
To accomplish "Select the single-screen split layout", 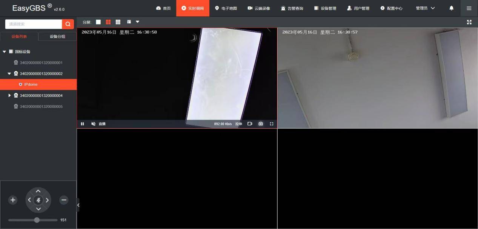I will 98,22.
